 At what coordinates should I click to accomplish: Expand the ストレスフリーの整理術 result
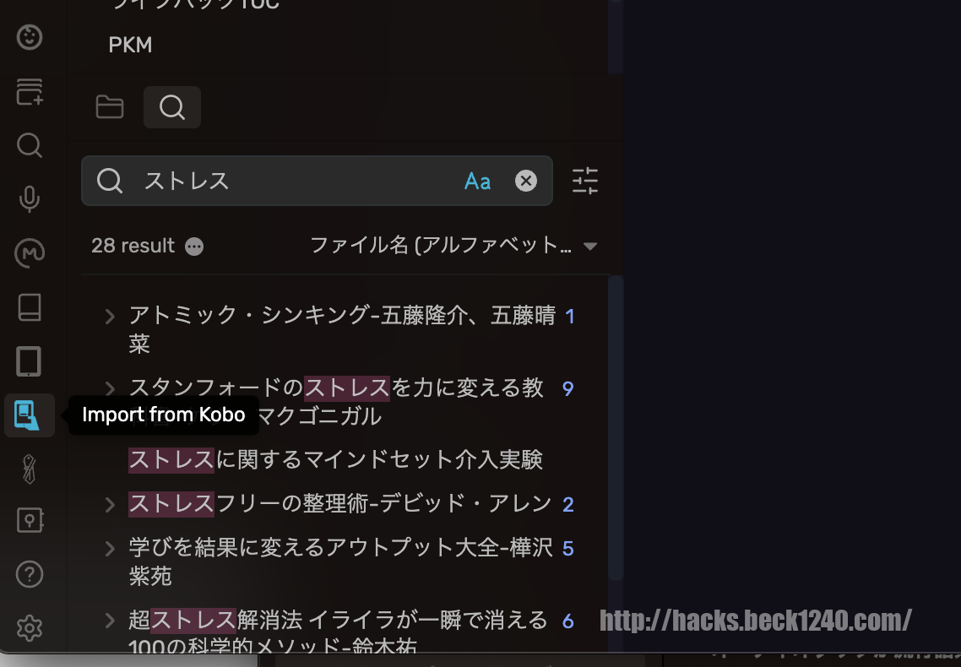[110, 505]
